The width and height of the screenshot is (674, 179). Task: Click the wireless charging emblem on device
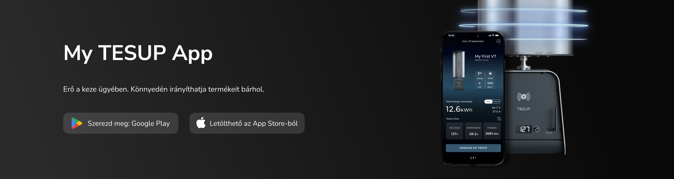[x=523, y=97]
